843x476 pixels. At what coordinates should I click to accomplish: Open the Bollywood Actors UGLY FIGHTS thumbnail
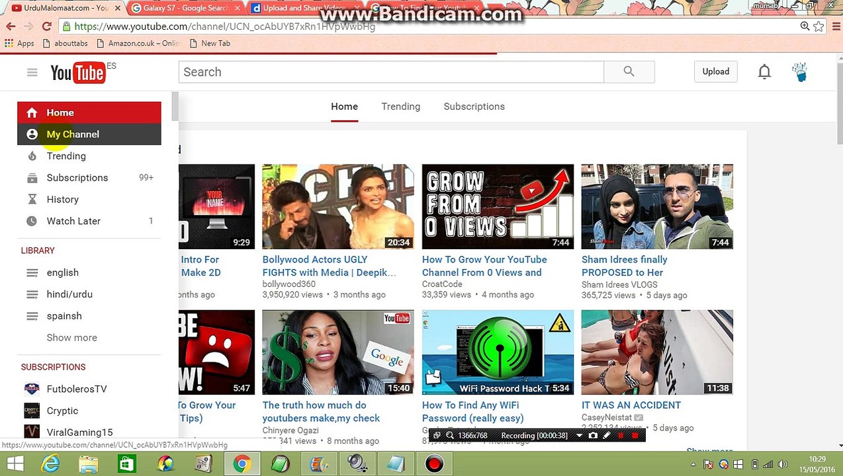pos(338,207)
